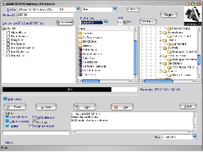Screen dimensions: 203x152
Task: Select the Dario G.rar archive icon in file list
Action: 80,58
